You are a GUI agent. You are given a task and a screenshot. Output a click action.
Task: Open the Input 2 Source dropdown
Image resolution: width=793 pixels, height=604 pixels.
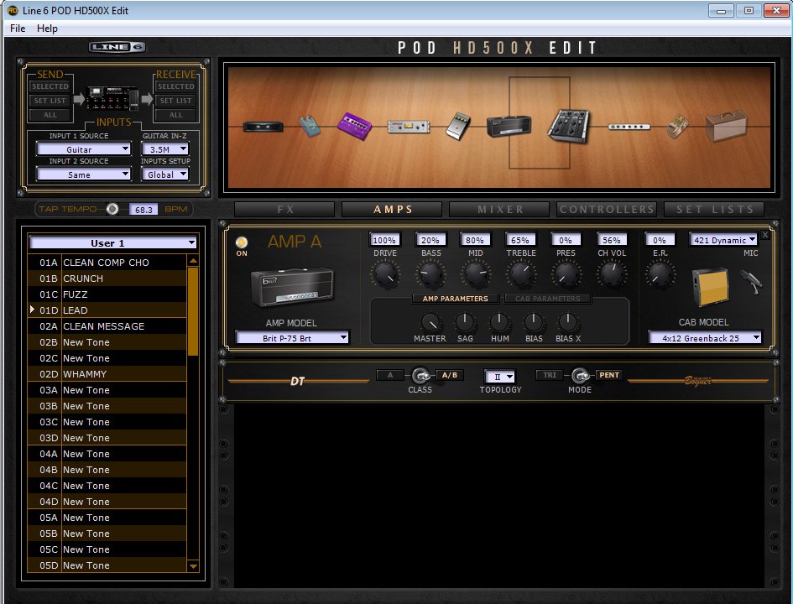tap(84, 174)
